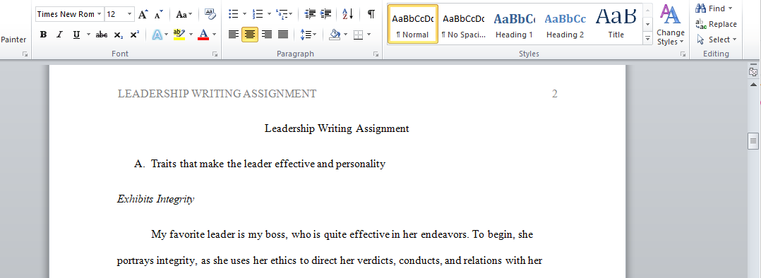Launch the Font dialog box
The height and width of the screenshot is (278, 761).
[x=215, y=55]
